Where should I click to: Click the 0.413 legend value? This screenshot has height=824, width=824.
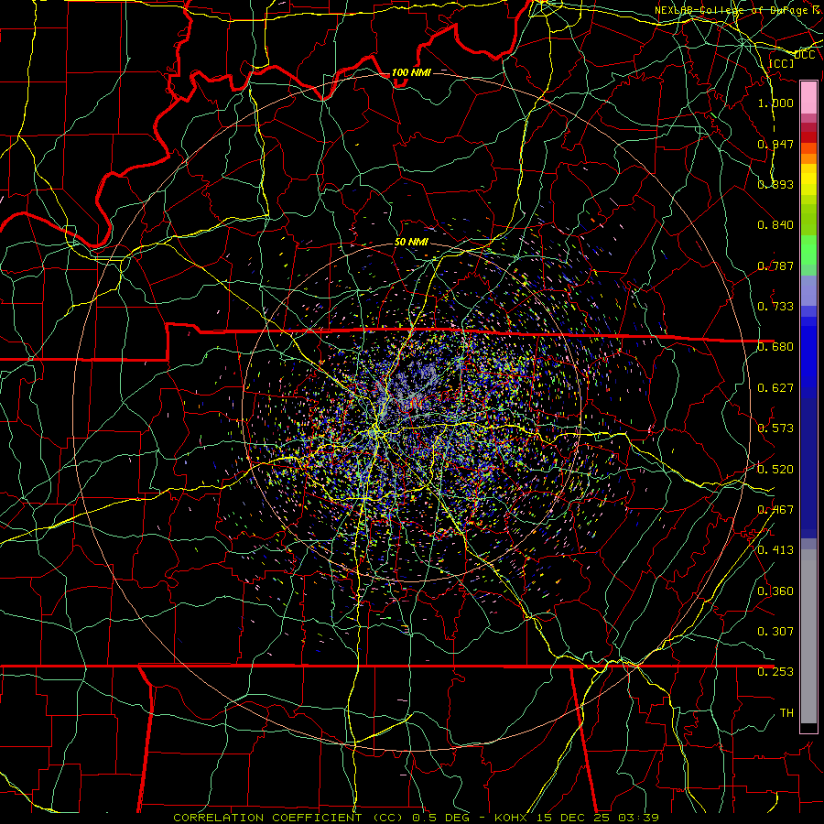click(775, 550)
